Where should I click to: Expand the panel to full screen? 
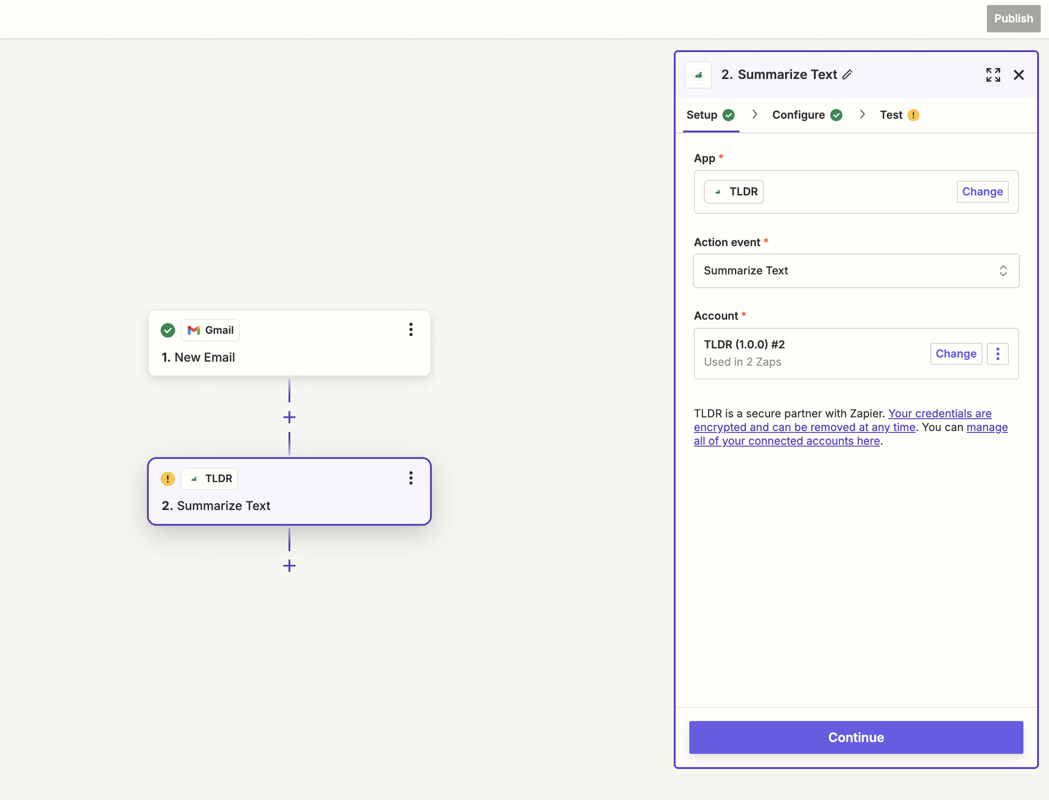click(993, 75)
